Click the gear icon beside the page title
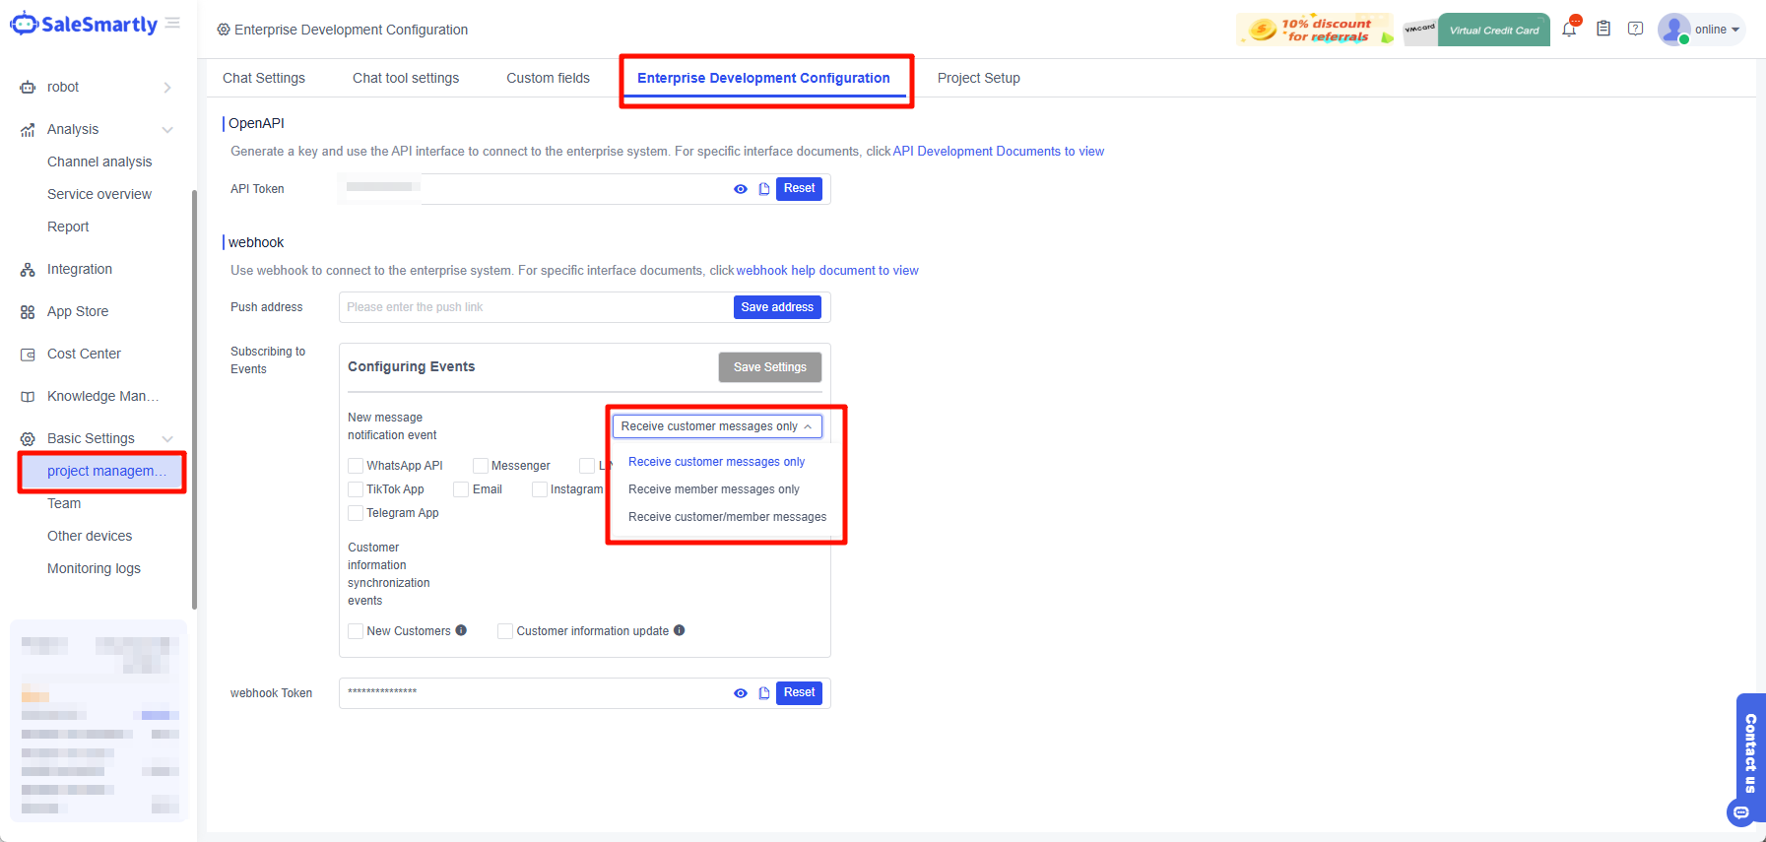 pyautogui.click(x=224, y=30)
